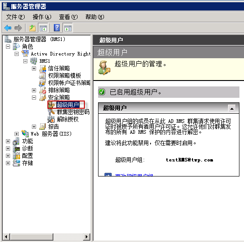Screen dimensions: 244x242
Task: Expand the 功能 node
Action: (x=8, y=141)
